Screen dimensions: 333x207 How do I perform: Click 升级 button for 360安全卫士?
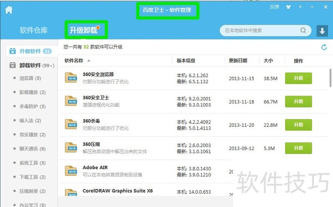[298, 101]
